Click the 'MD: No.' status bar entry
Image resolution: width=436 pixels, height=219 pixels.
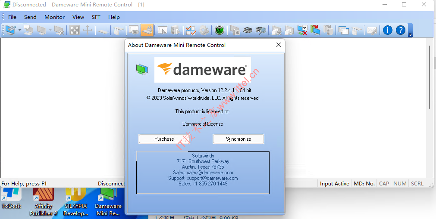[364, 183]
